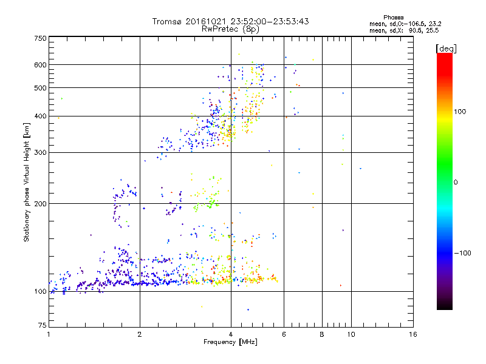Select the 'RwPretec (8p)' subtitle text
The height and width of the screenshot is (364, 486).
click(230, 29)
